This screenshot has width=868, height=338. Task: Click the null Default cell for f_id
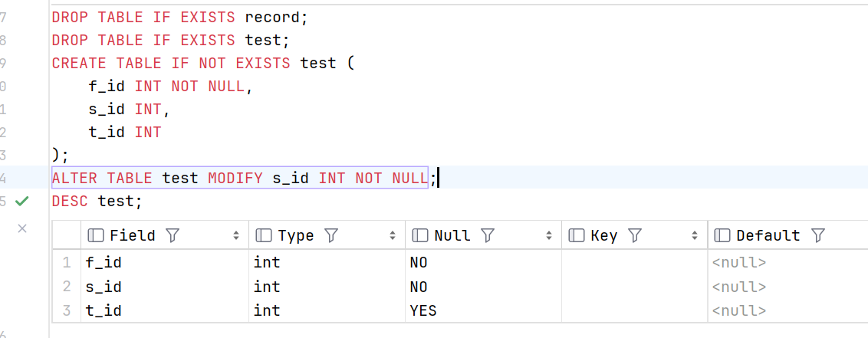787,262
